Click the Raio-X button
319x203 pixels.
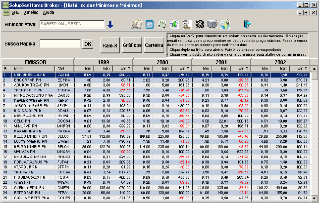point(110,45)
